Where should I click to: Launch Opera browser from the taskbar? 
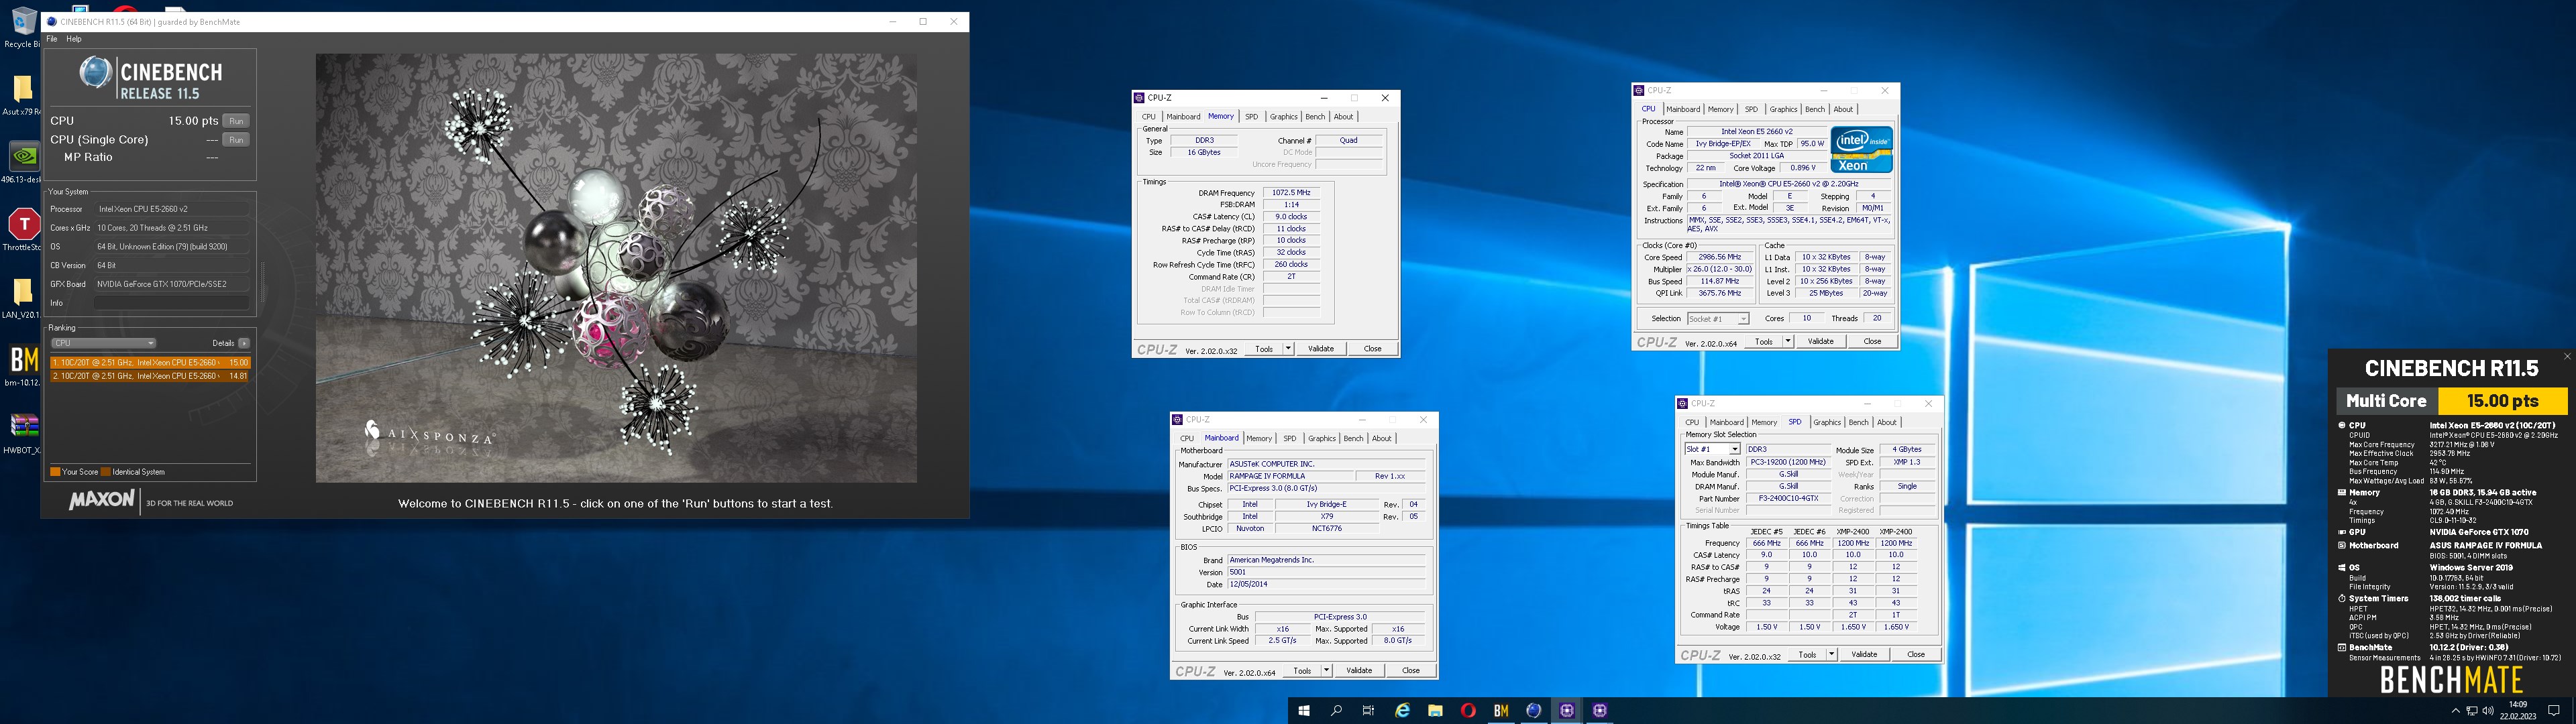pos(1468,710)
